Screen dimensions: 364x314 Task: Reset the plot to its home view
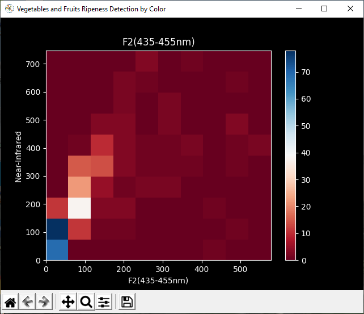pos(10,302)
